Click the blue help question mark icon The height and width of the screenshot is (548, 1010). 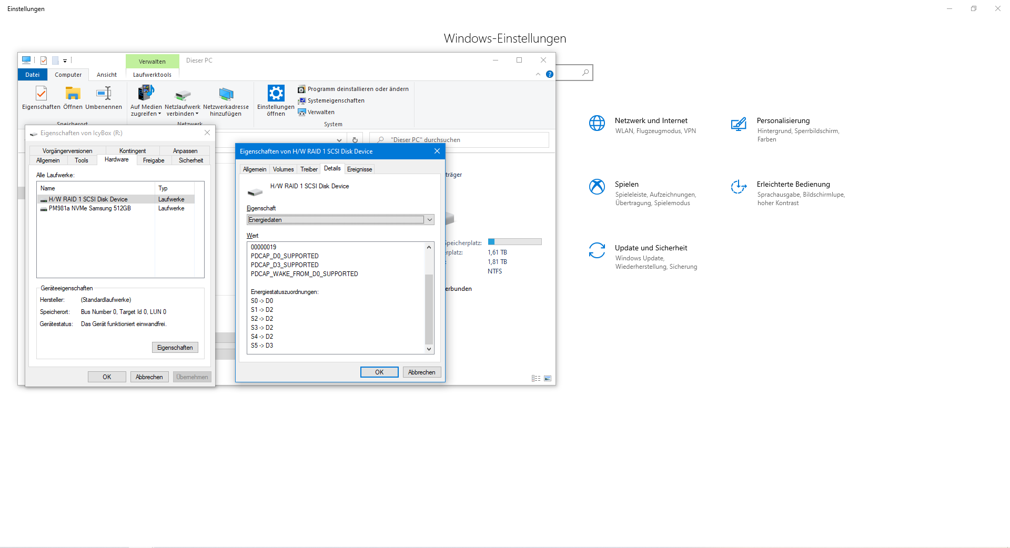coord(550,74)
